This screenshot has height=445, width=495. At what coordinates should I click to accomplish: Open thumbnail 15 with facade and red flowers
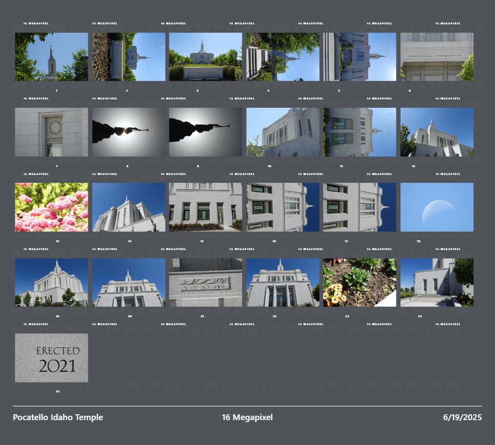click(x=205, y=207)
